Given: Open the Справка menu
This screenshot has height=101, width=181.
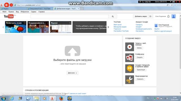Looking at the screenshot, I should [42, 12].
